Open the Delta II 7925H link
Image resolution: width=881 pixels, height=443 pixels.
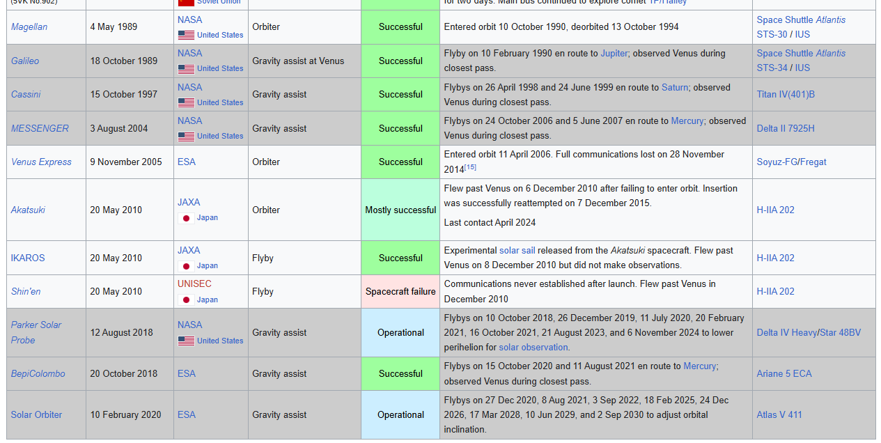click(x=786, y=128)
